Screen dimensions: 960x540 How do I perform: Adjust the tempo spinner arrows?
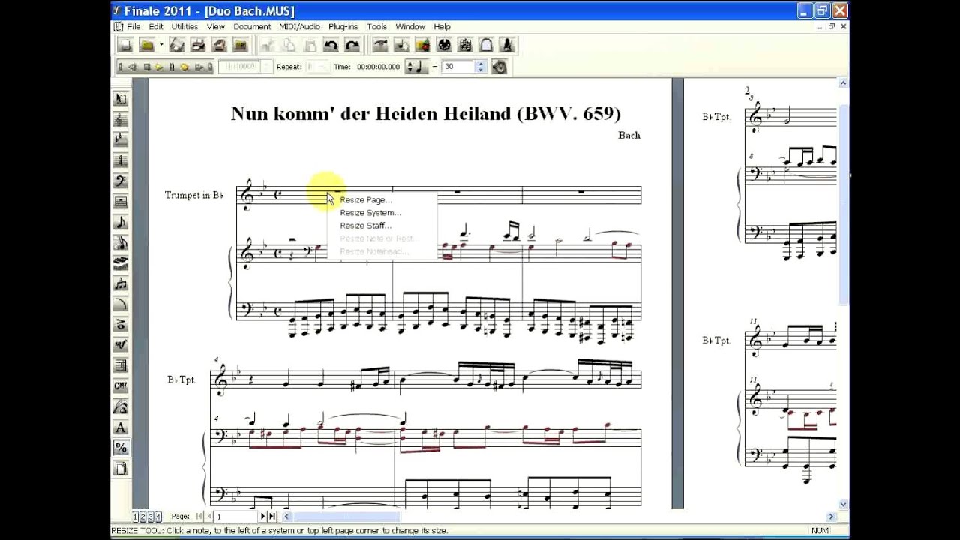[x=481, y=67]
